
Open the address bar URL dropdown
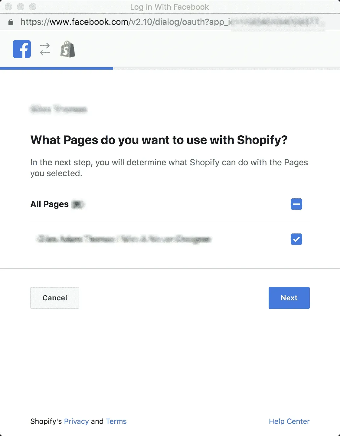click(169, 21)
